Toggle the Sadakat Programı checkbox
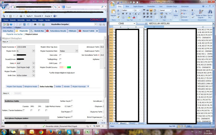216x135 pixels. (x=72, y=117)
